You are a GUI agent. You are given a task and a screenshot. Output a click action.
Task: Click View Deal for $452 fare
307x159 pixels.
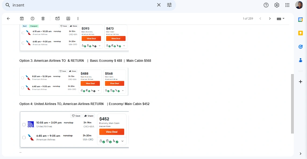[x=112, y=132]
